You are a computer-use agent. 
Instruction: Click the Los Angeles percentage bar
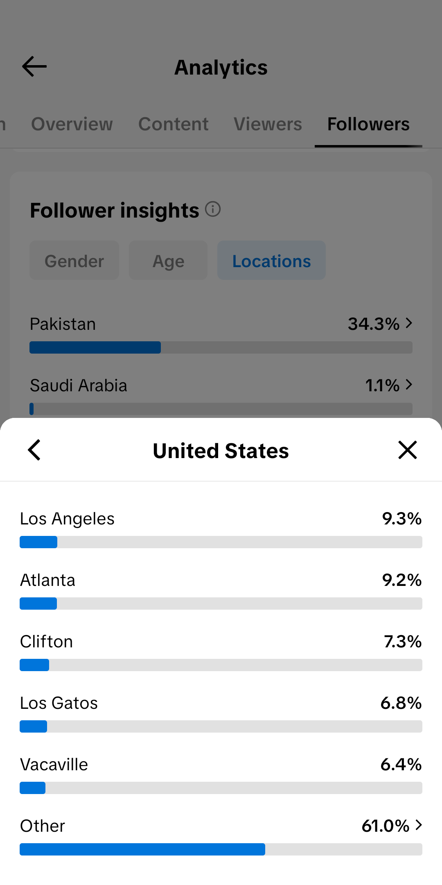[x=221, y=542]
